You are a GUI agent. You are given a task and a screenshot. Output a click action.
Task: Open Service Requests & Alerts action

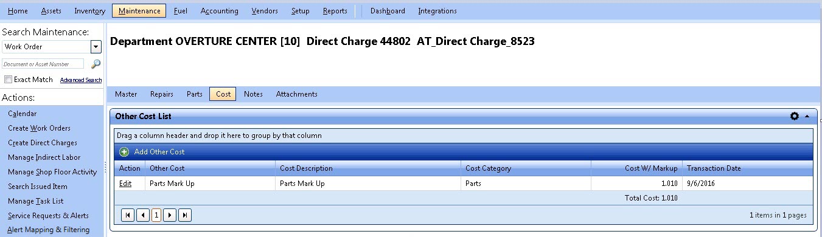(x=48, y=216)
